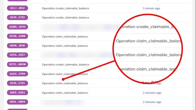Click '2 minutes ago' in GBEP...G4D3 row
Viewport: 196px width, 110px height.
152,93
